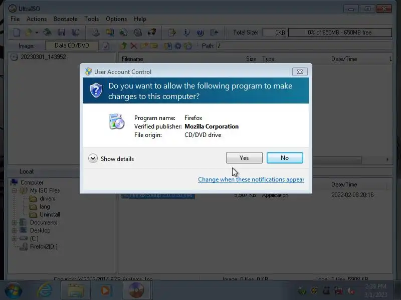Expand Show details chevron

click(x=93, y=158)
